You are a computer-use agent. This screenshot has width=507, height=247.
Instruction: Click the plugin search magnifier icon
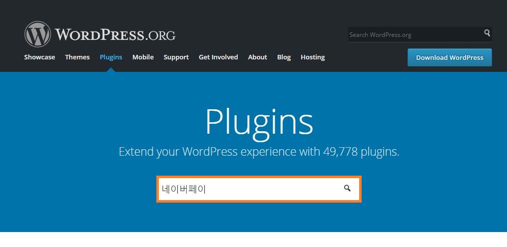tap(347, 188)
